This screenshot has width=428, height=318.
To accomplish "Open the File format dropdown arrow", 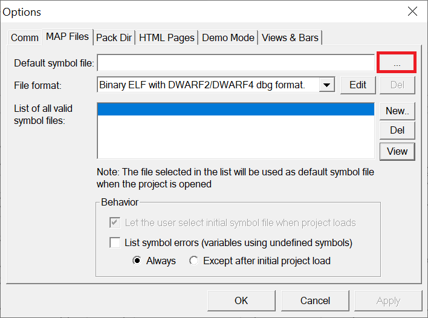I will [x=327, y=85].
